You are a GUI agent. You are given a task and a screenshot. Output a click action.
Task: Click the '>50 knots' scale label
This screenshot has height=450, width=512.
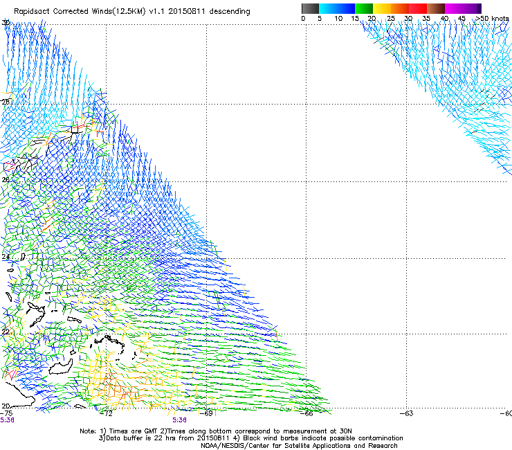pos(492,19)
